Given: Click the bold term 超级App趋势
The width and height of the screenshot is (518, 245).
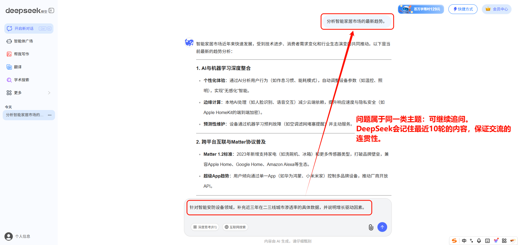Looking at the screenshot, I should pyautogui.click(x=216, y=176).
